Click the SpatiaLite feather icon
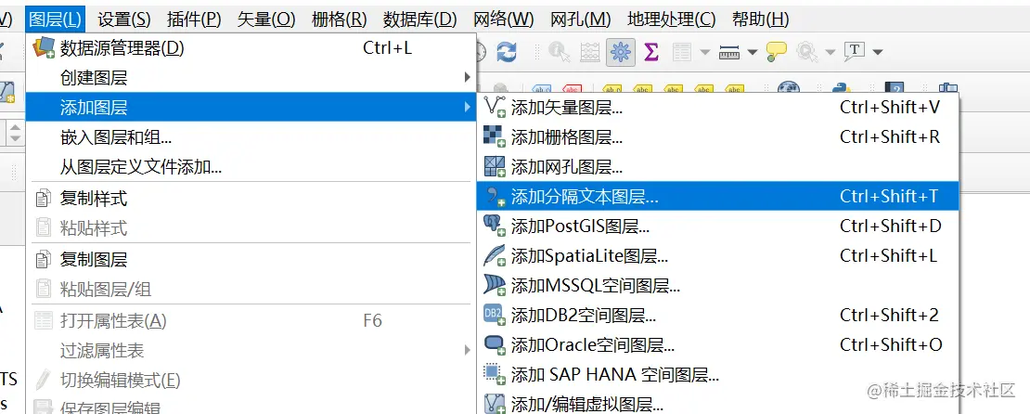Screen dimensions: 1030x414 [495, 255]
